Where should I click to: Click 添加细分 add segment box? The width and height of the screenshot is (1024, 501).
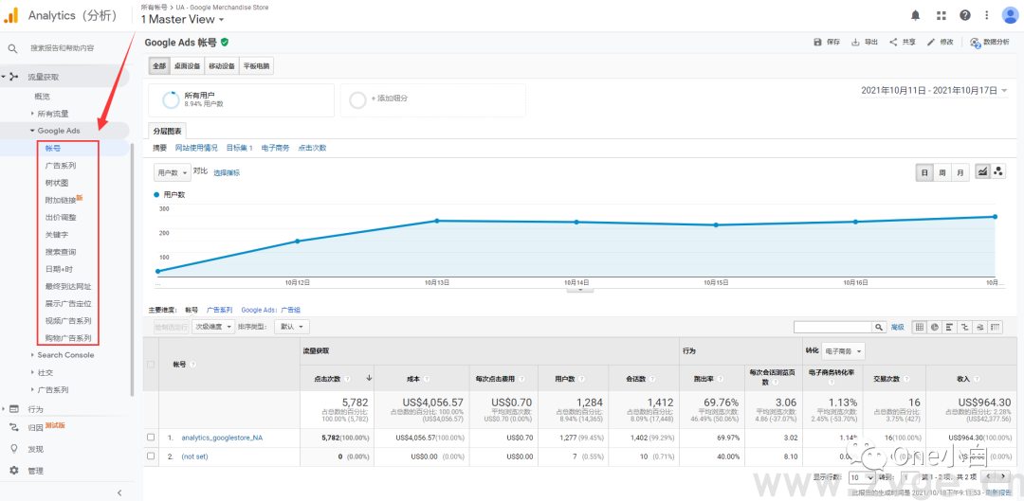click(432, 99)
